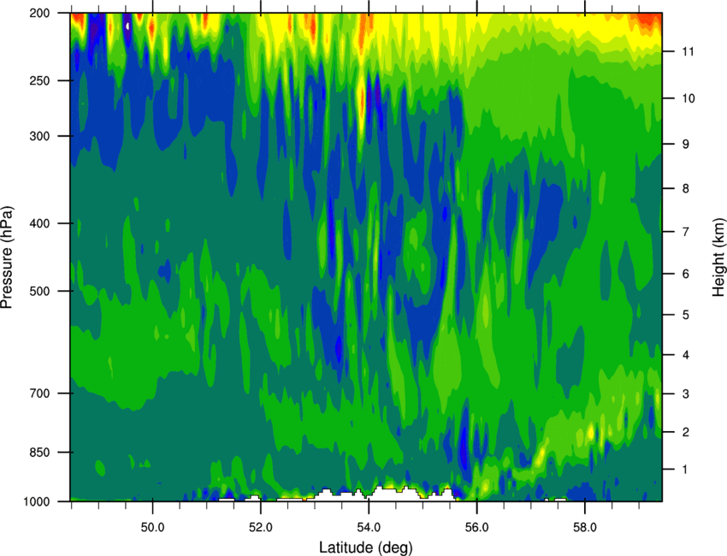Click the 58.0 latitude tick label

pos(585,527)
